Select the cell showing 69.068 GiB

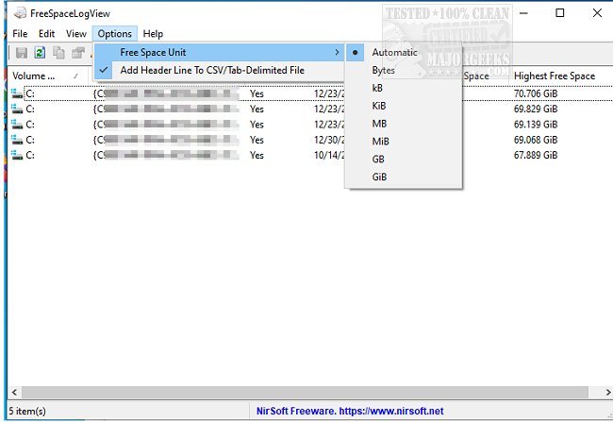536,140
